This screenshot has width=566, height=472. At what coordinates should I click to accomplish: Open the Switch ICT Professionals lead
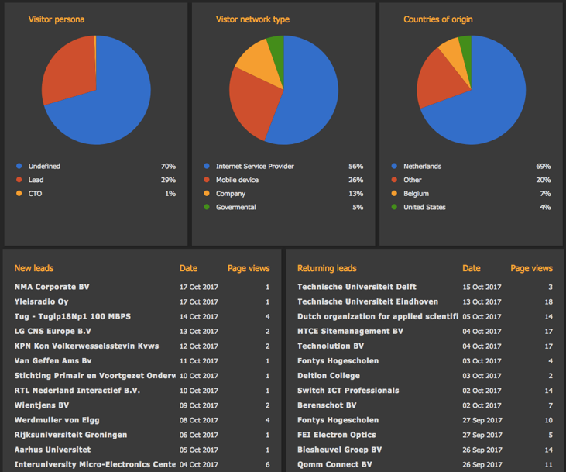[x=348, y=391]
